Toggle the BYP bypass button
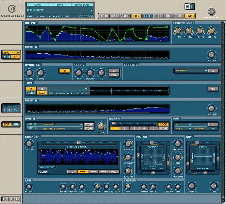This screenshot has width=226, height=204. (189, 16)
